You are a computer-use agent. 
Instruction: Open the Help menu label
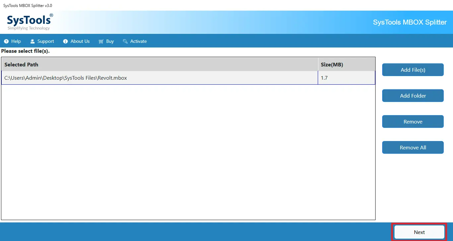[x=16, y=41]
